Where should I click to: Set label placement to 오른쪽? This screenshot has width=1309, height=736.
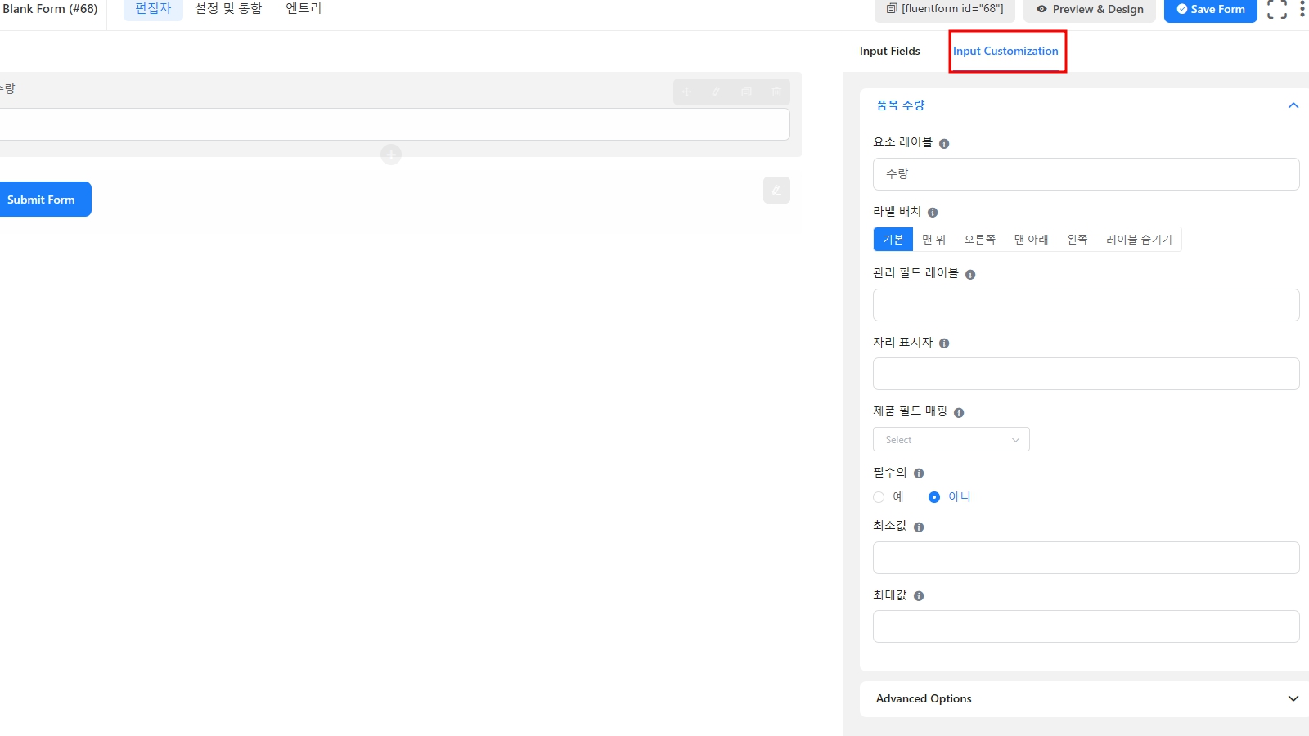[x=979, y=239]
